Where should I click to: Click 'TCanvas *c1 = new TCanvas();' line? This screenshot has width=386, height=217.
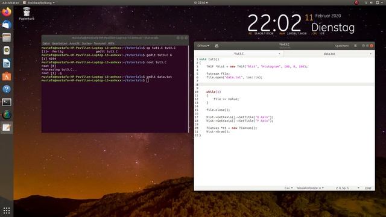pyautogui.click(x=232, y=128)
